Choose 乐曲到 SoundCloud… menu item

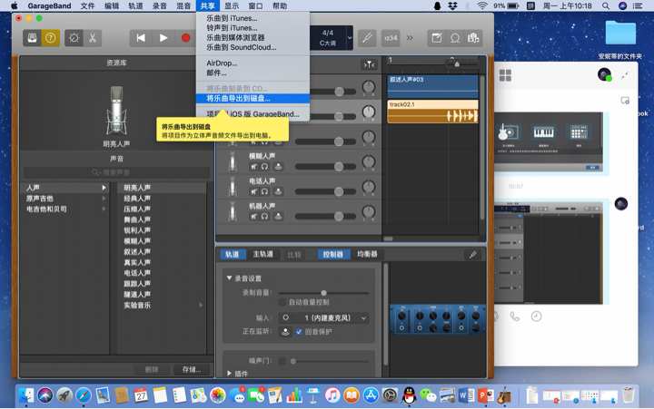pos(253,47)
